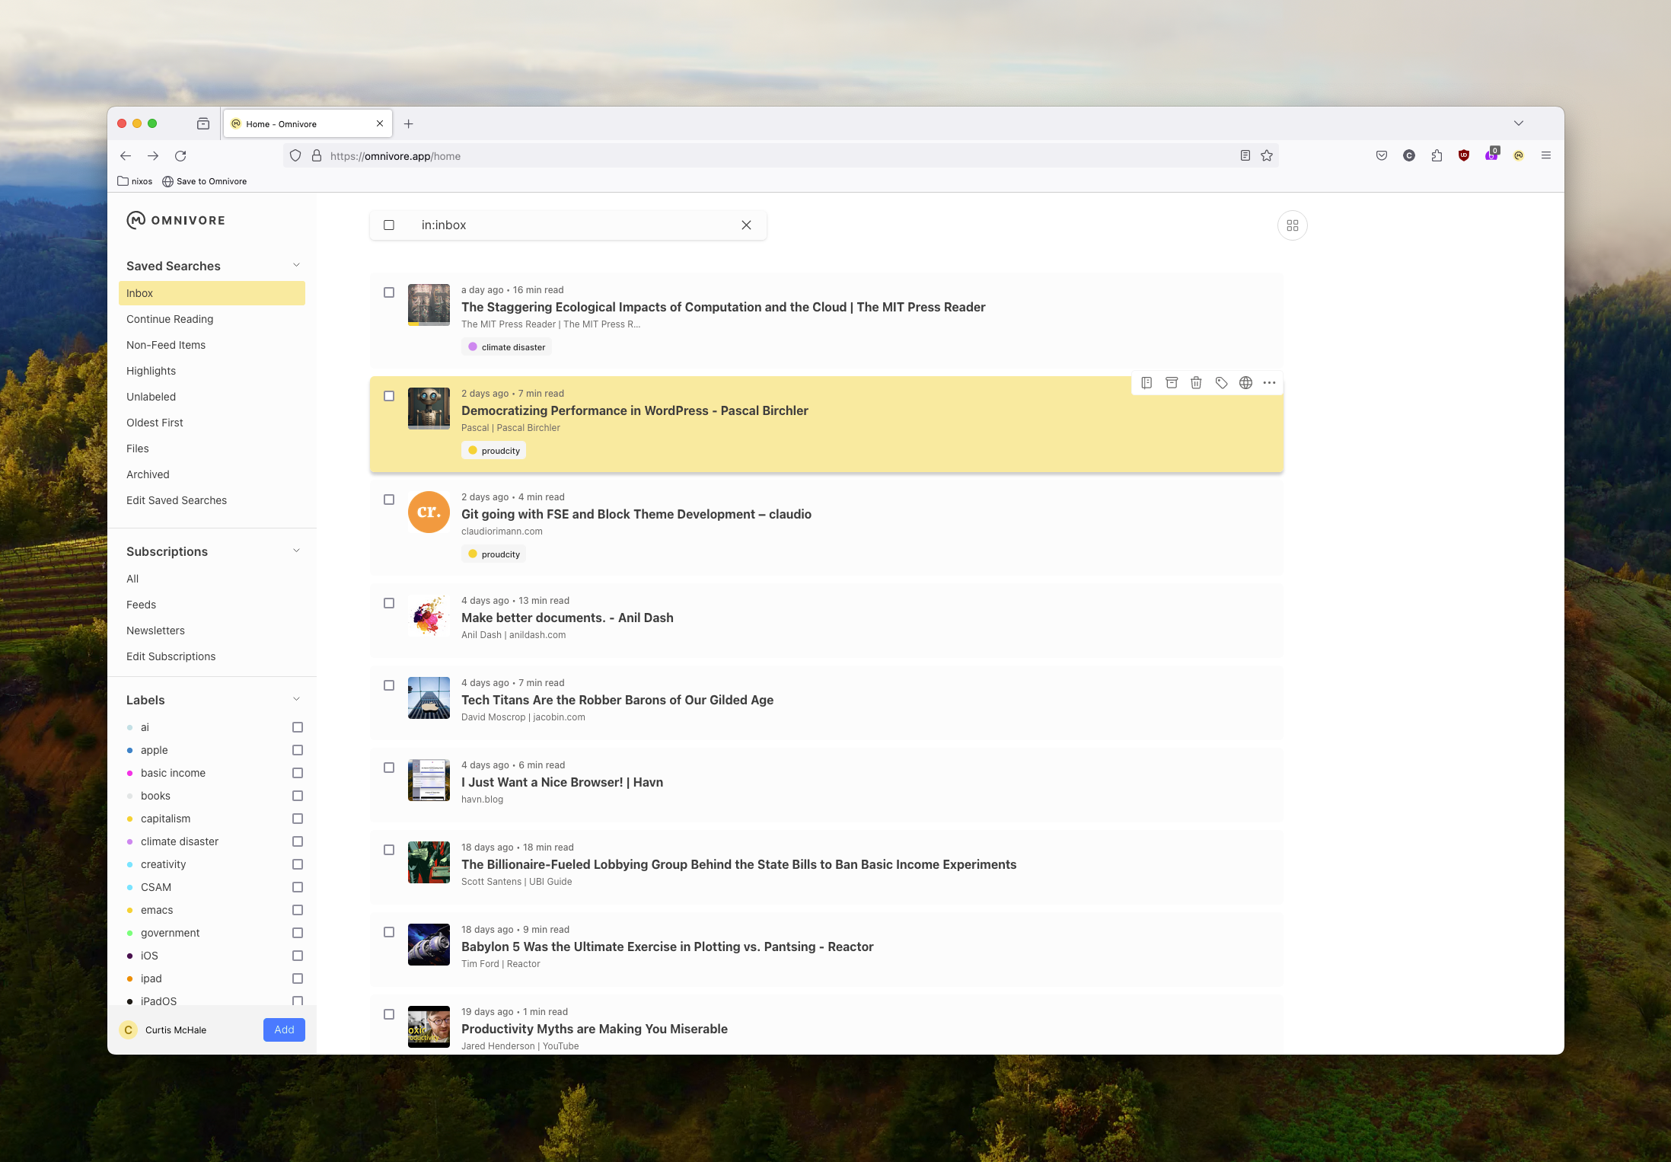This screenshot has height=1162, width=1671.
Task: Collapse the Subscriptions section
Action: (296, 551)
